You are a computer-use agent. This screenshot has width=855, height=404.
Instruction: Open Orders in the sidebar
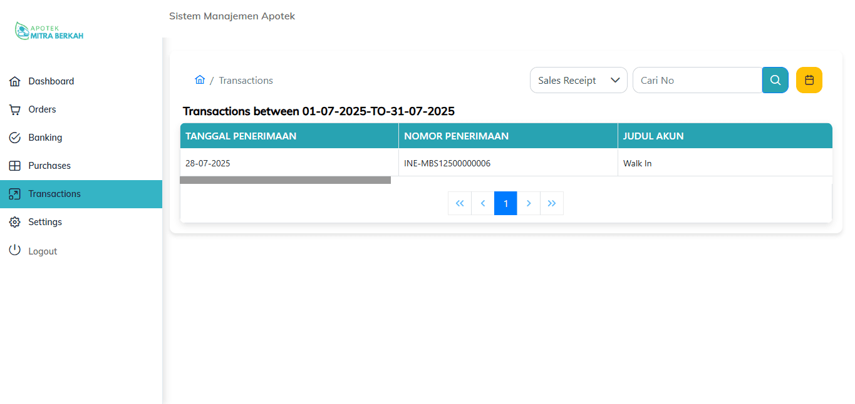pos(42,109)
